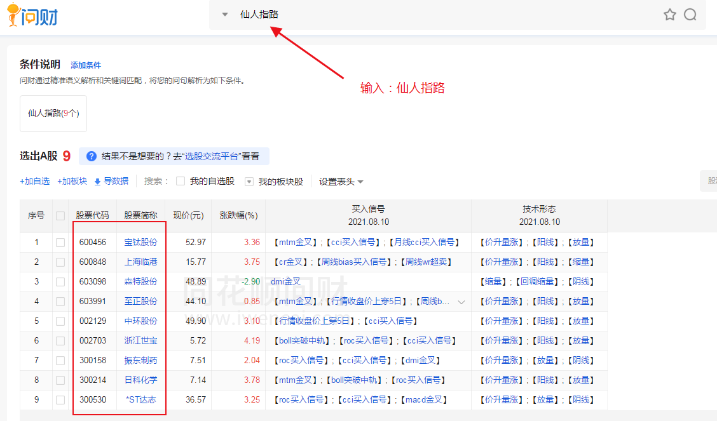Image resolution: width=717 pixels, height=421 pixels.
Task: Sort by 现价(元) column header
Action: [188, 215]
